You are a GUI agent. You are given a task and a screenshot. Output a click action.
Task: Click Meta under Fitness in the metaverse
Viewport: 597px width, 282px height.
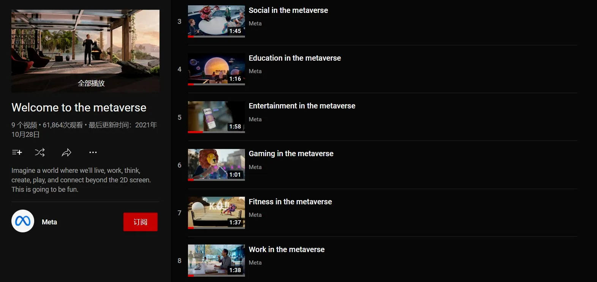(x=255, y=215)
